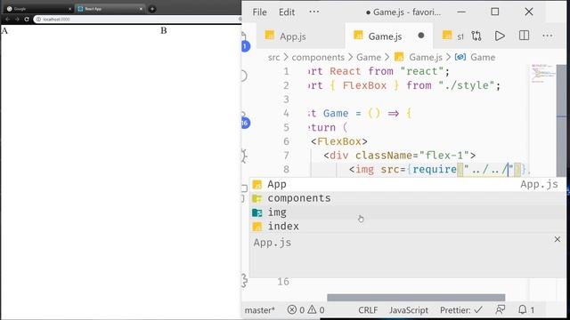Click the feedback icon in status bar

click(501, 310)
